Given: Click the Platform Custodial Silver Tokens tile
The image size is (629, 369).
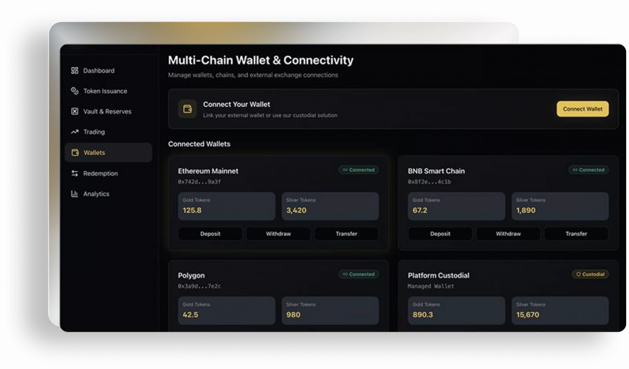Looking at the screenshot, I should point(560,311).
